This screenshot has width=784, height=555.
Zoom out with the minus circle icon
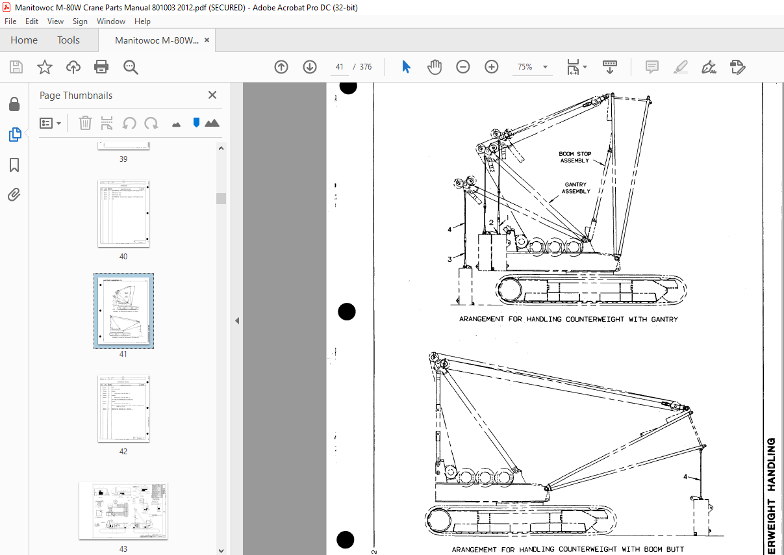[462, 67]
